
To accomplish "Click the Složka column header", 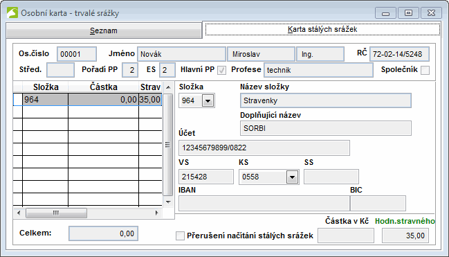I will point(45,87).
